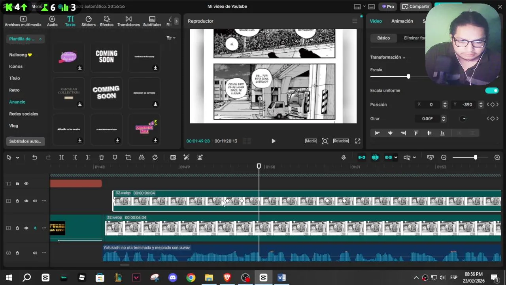Hide the text track with eye icon

pyautogui.click(x=26, y=184)
